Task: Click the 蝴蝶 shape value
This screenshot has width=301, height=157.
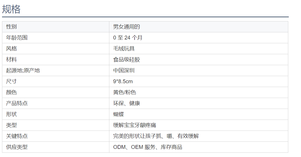Action: 119,114
